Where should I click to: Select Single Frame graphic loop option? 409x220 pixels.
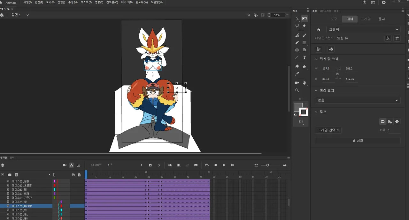coord(397,121)
